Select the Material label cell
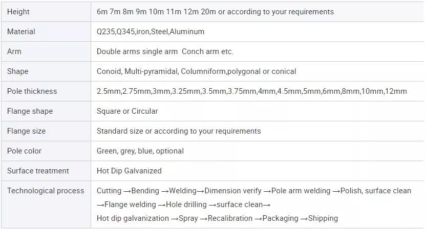The width and height of the screenshot is (426, 230). coord(21,32)
